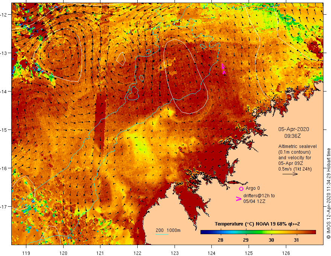This screenshot has height=256, width=331.
Task: Click the magenta drifter track markers on the map
Action: (x=223, y=69)
